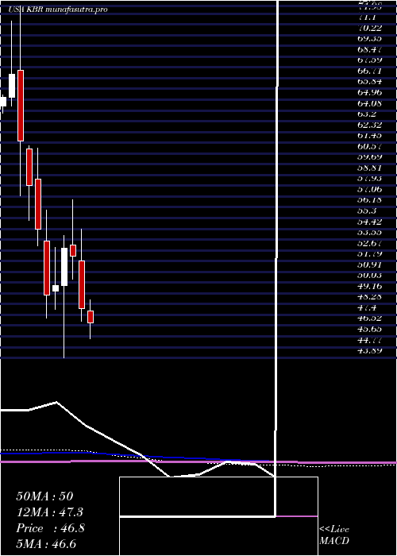The height and width of the screenshot is (556, 397).
Task: Select the 44.77 price axis label
Action: point(371,342)
